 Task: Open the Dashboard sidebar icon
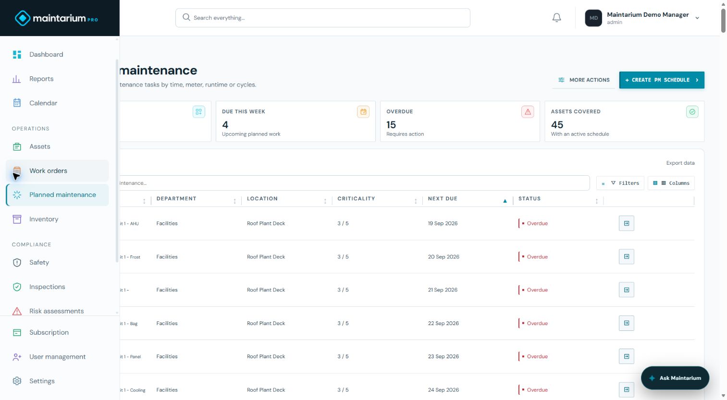[x=17, y=54]
